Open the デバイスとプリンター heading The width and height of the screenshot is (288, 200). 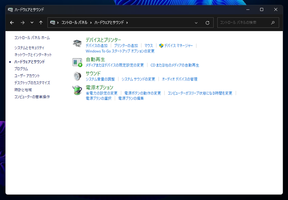(x=103, y=40)
